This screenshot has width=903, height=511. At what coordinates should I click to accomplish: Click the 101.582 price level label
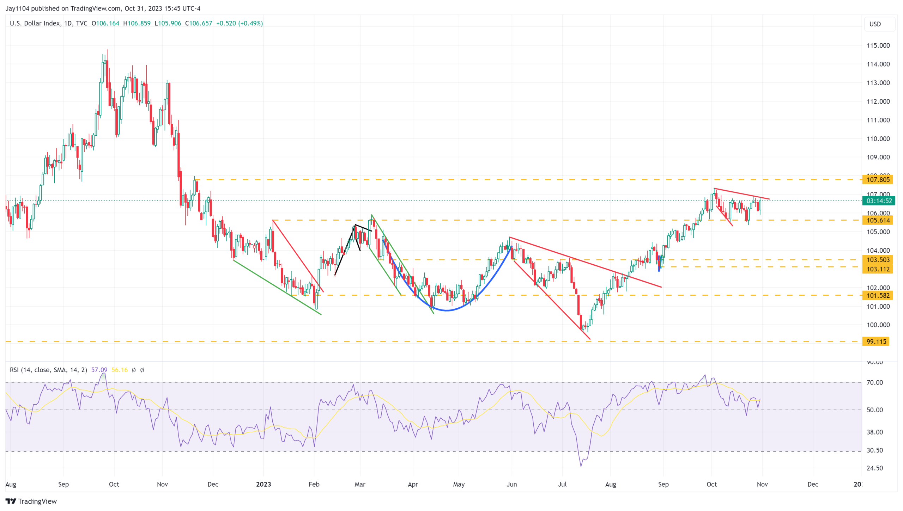pyautogui.click(x=878, y=296)
